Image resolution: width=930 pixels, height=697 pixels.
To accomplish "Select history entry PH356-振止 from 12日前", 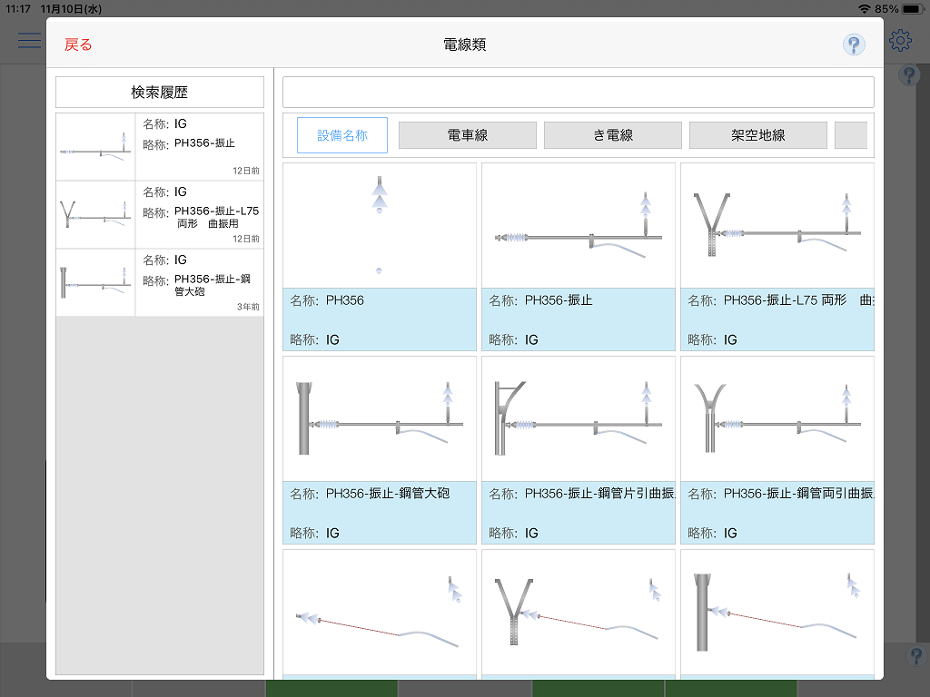I will [x=160, y=146].
